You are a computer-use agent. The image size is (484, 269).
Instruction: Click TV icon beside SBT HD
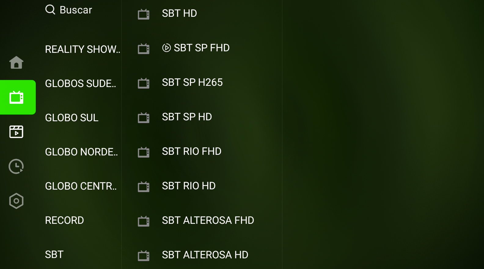click(144, 14)
